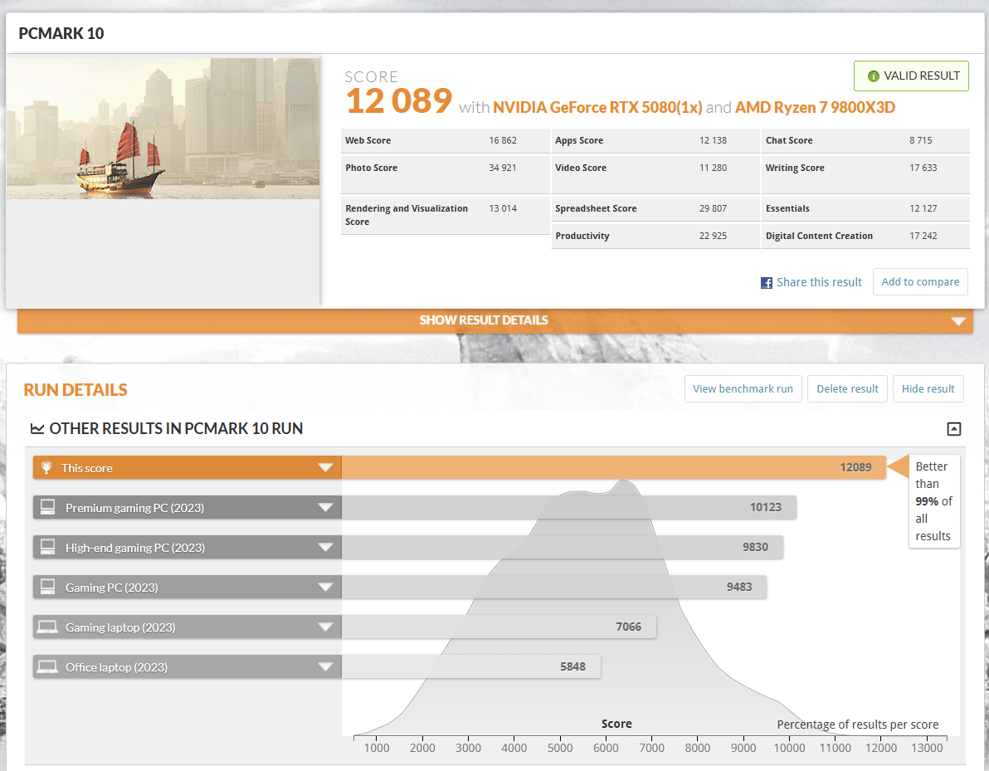The width and height of the screenshot is (989, 771).
Task: Click the Hide result button
Action: tap(928, 388)
